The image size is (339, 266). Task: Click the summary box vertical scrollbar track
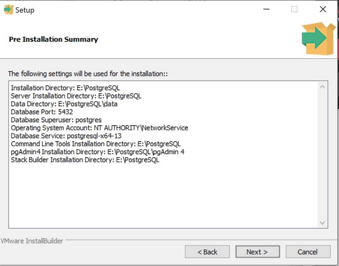click(323, 156)
